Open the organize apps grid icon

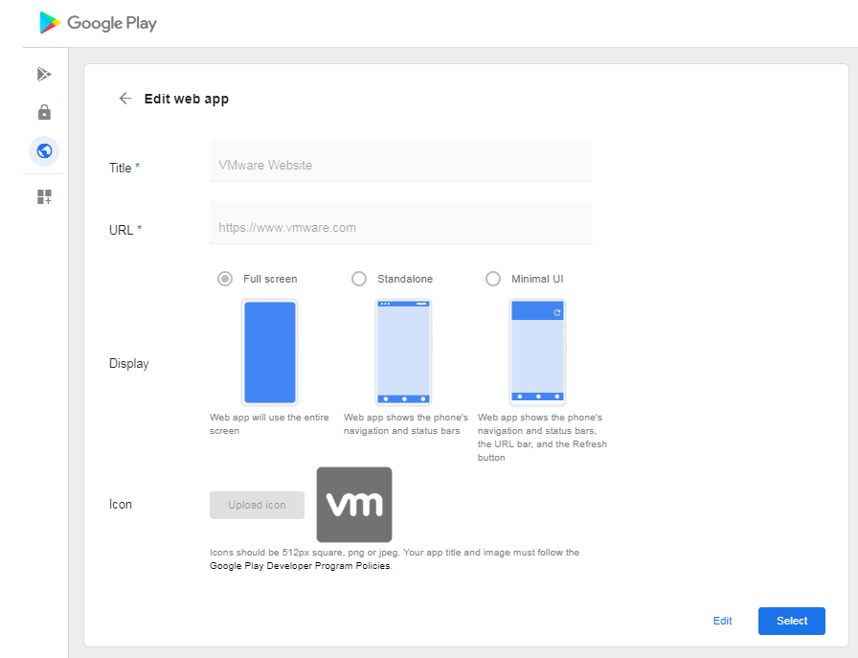43,196
